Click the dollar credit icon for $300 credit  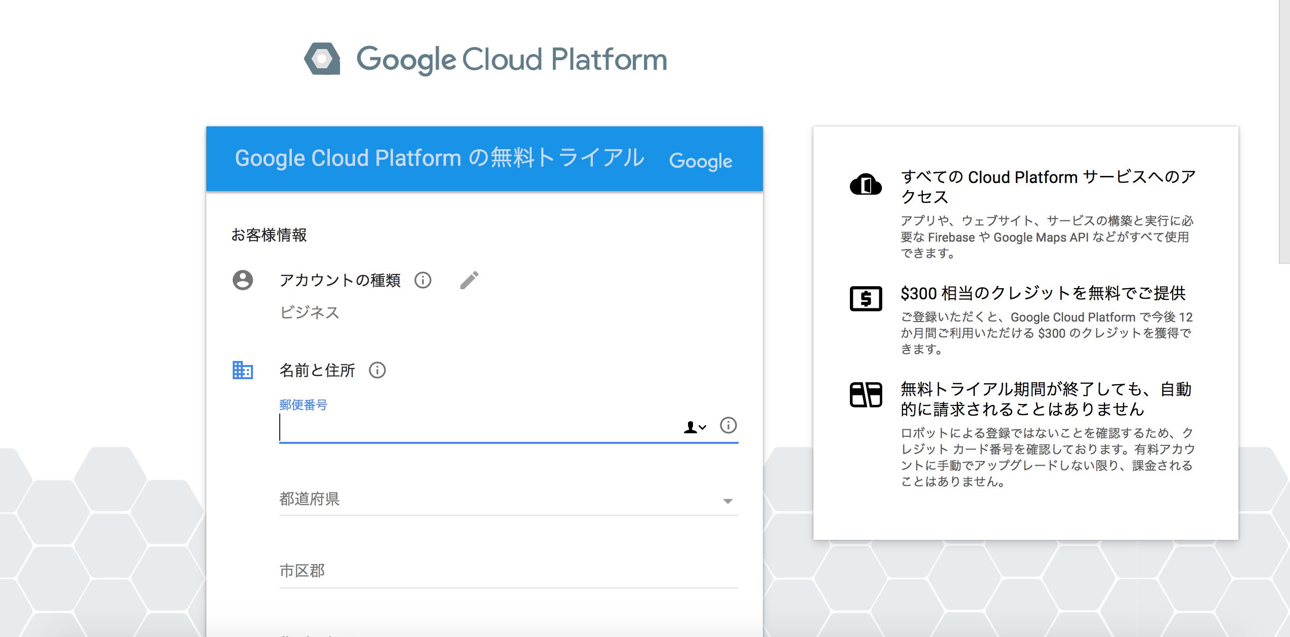point(866,298)
